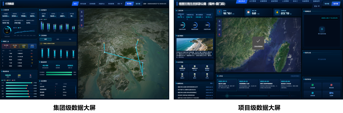Screen dimensions: 343x113
Task: Click the 较大风险 card showing 32
Action: [x=15, y=46]
